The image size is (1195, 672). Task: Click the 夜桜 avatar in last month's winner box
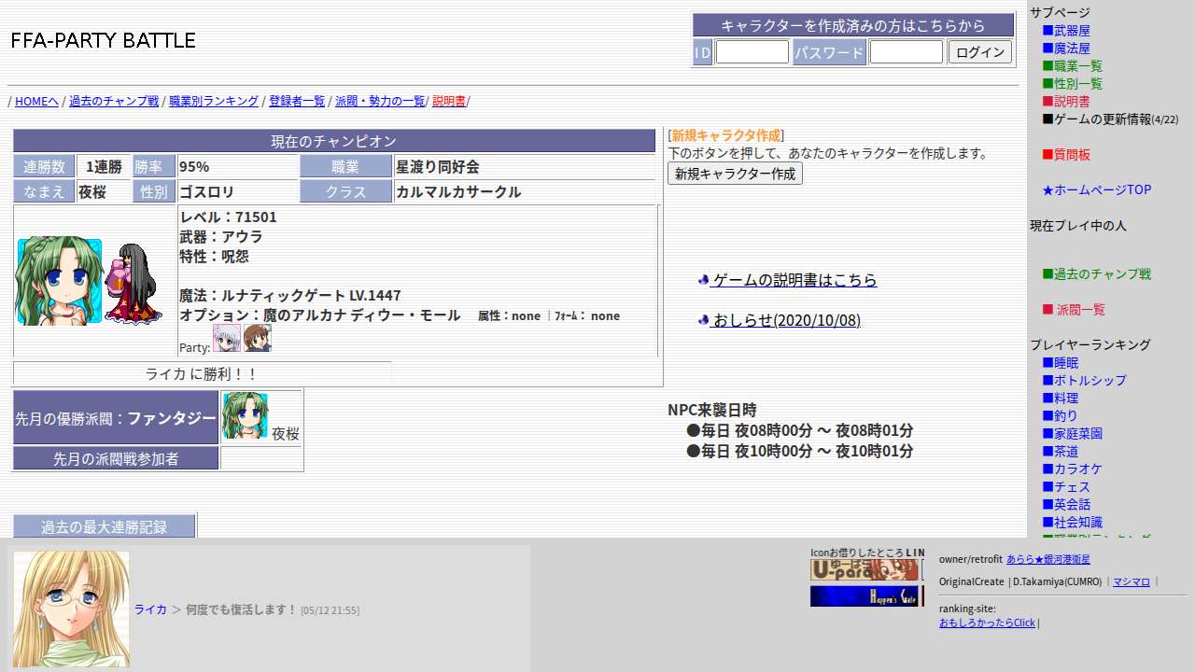point(246,416)
